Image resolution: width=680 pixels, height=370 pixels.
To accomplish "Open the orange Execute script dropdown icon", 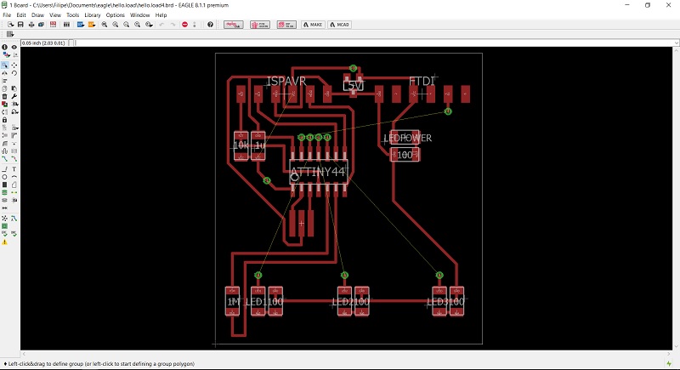I will pos(92,25).
